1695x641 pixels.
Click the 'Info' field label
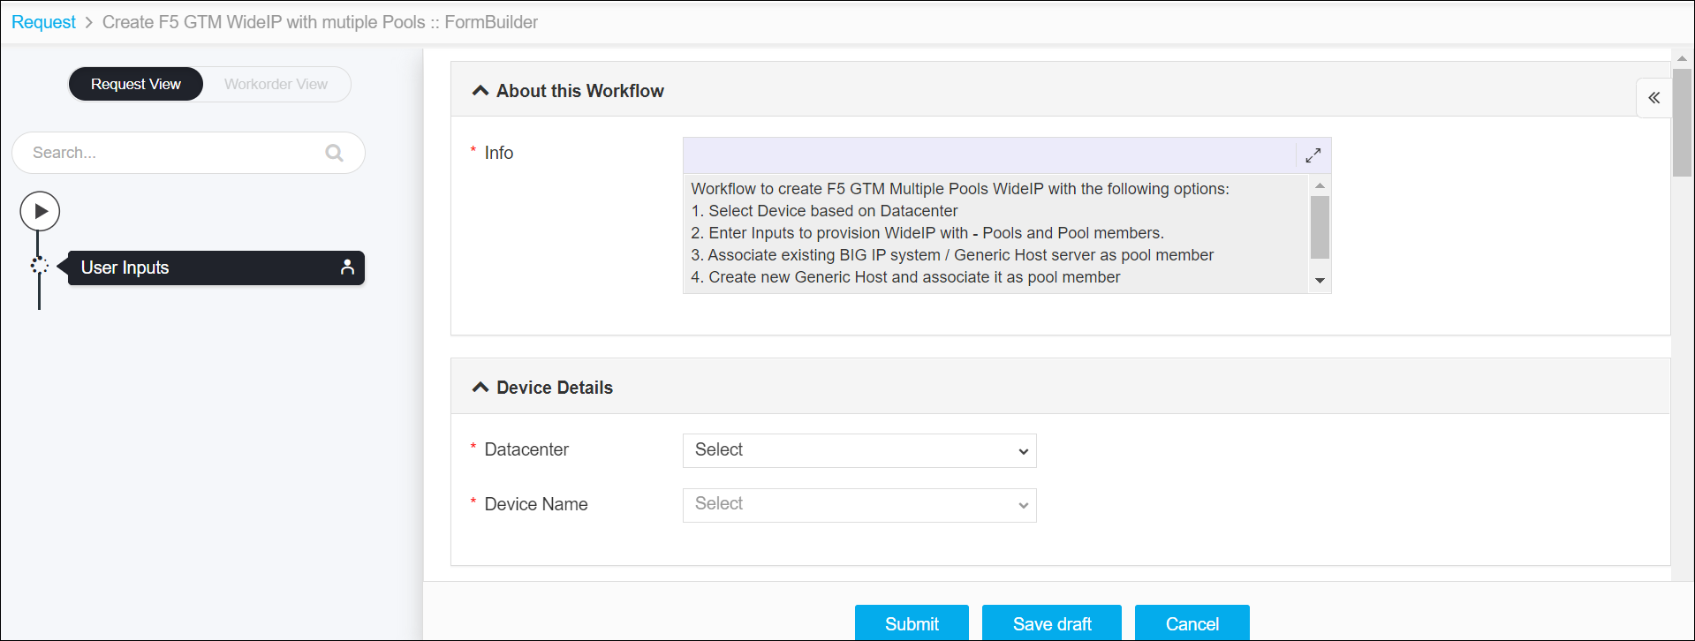click(498, 153)
